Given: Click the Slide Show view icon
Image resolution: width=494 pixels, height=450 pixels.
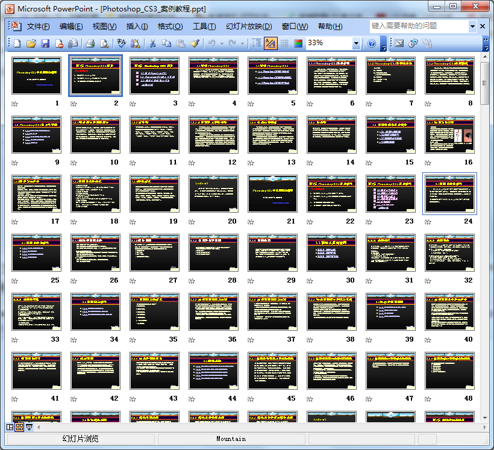Looking at the screenshot, I should (x=29, y=427).
